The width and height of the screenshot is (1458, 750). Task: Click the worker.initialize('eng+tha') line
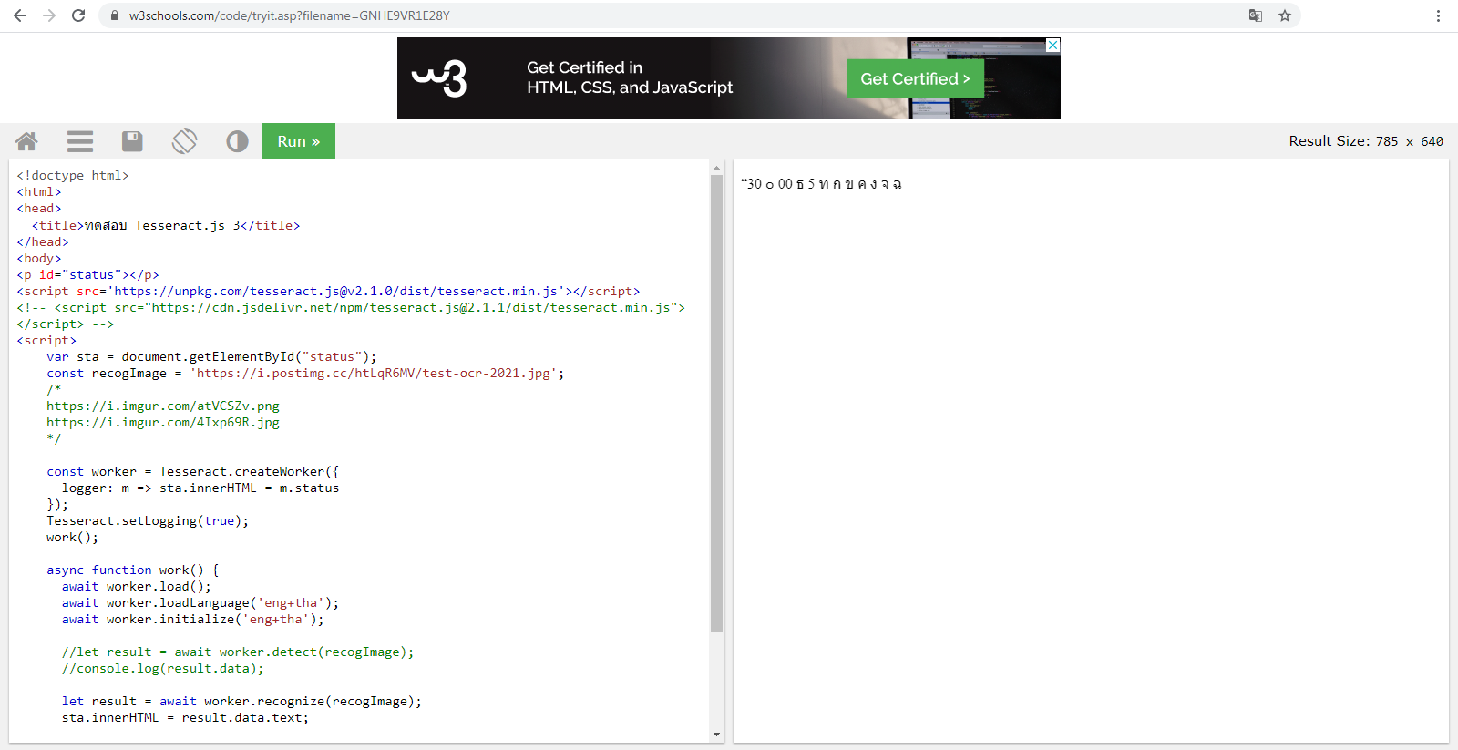tap(192, 619)
